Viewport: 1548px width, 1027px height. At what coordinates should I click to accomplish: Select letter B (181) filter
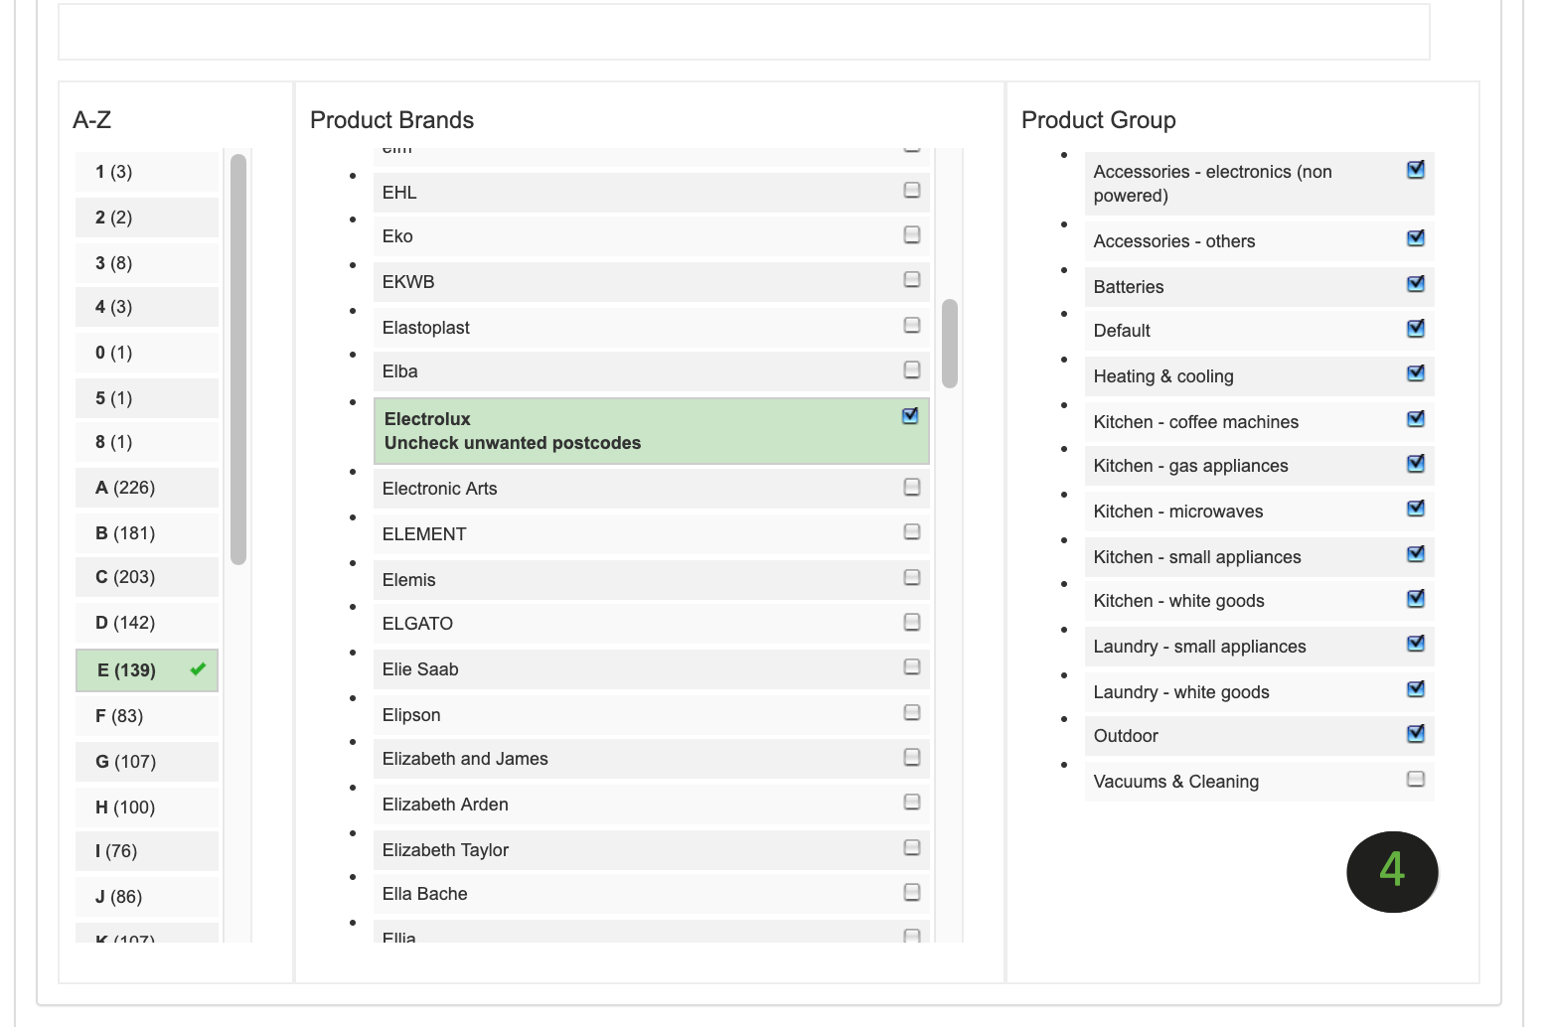point(147,533)
